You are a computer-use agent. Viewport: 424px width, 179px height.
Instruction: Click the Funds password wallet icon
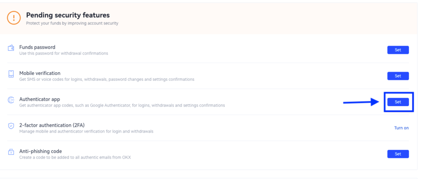coord(11,48)
